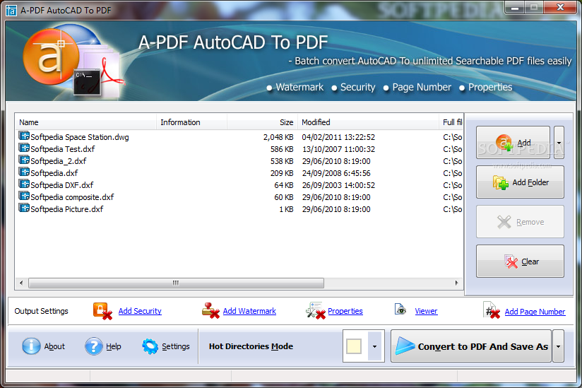The image size is (582, 388).
Task: Select Softpedia.dxf file
Action: [54, 173]
